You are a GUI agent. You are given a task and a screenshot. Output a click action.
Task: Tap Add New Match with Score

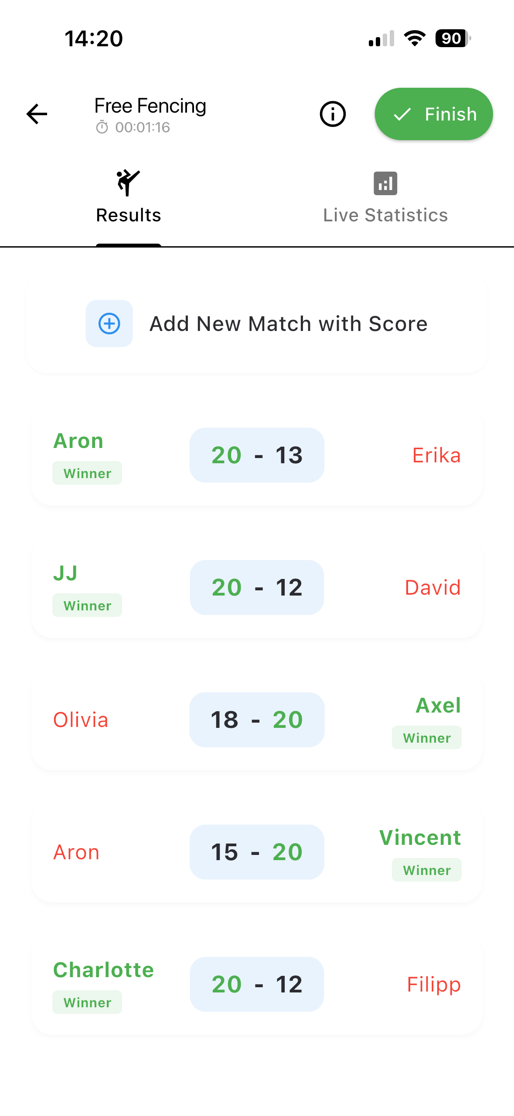click(288, 324)
